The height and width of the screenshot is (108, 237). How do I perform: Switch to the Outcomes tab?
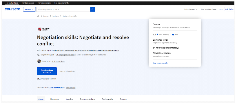click(54, 99)
